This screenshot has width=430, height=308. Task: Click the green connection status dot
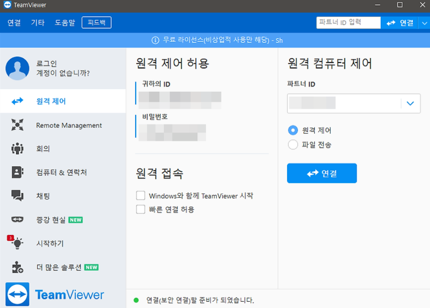pyautogui.click(x=136, y=300)
